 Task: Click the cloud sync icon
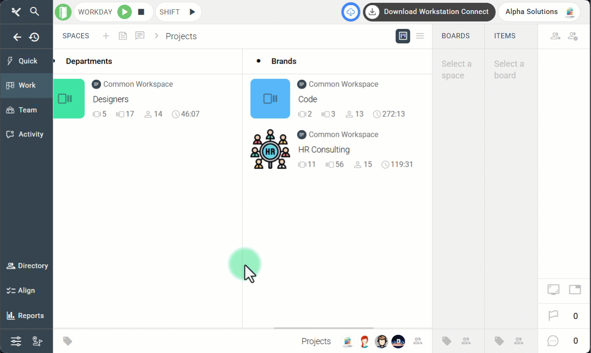click(351, 12)
